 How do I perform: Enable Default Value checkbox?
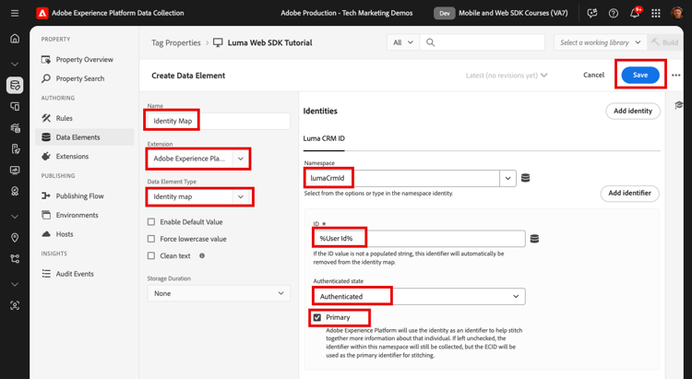151,222
